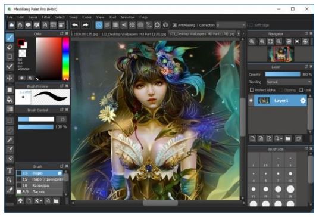Viewport: 316px width, 217px height.
Task: Open Layer1 settings gear
Action: tap(303, 101)
